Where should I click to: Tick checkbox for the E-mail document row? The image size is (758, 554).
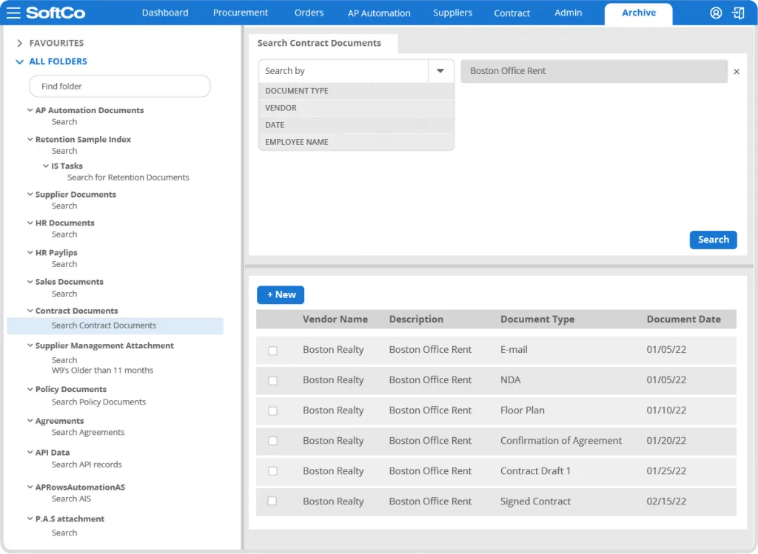coord(272,351)
